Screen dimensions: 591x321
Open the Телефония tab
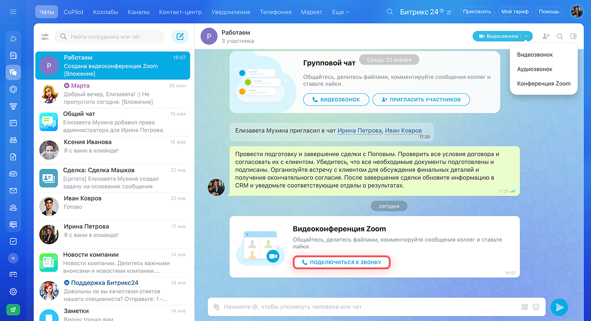(275, 12)
